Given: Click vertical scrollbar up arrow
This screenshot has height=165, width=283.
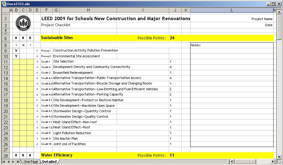Looking at the screenshot, I should coord(279,12).
